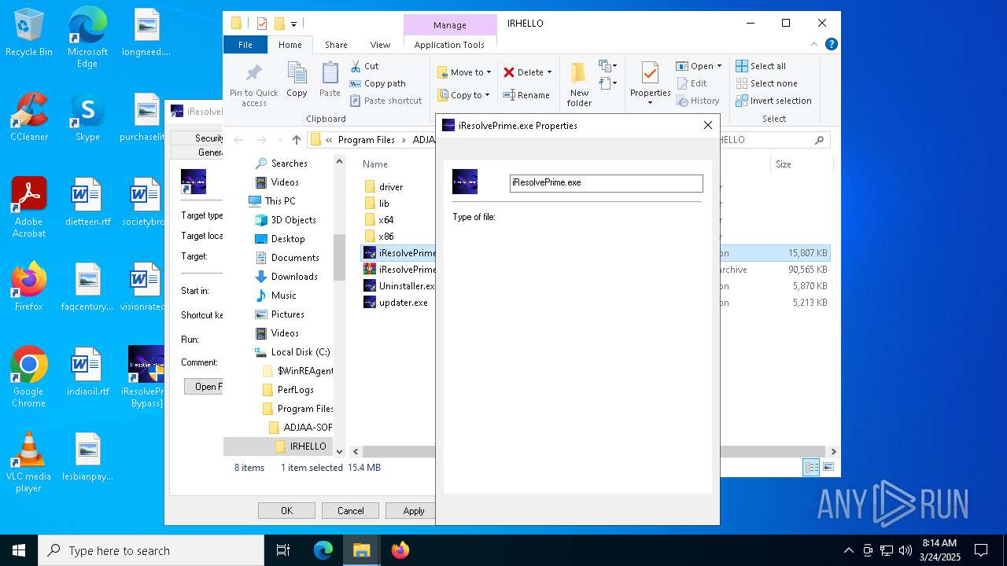The width and height of the screenshot is (1007, 566).
Task: Expand the Delete dropdown arrow
Action: pyautogui.click(x=549, y=72)
